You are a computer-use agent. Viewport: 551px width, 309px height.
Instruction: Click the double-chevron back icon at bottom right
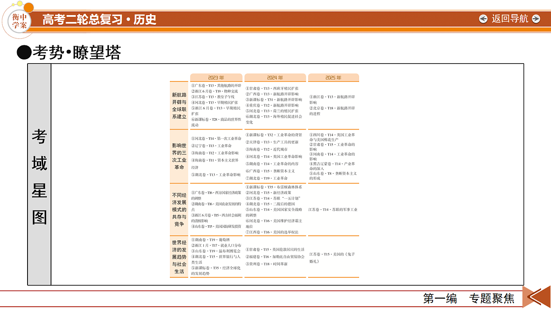(536, 298)
